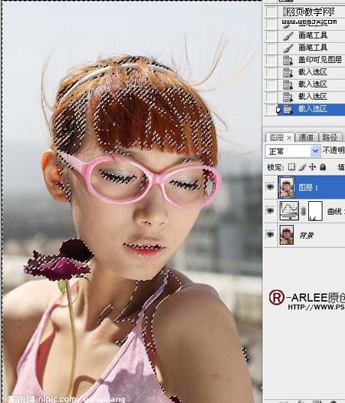
Task: Toggle the history source box next to 盖印可见图层
Action: (271, 61)
